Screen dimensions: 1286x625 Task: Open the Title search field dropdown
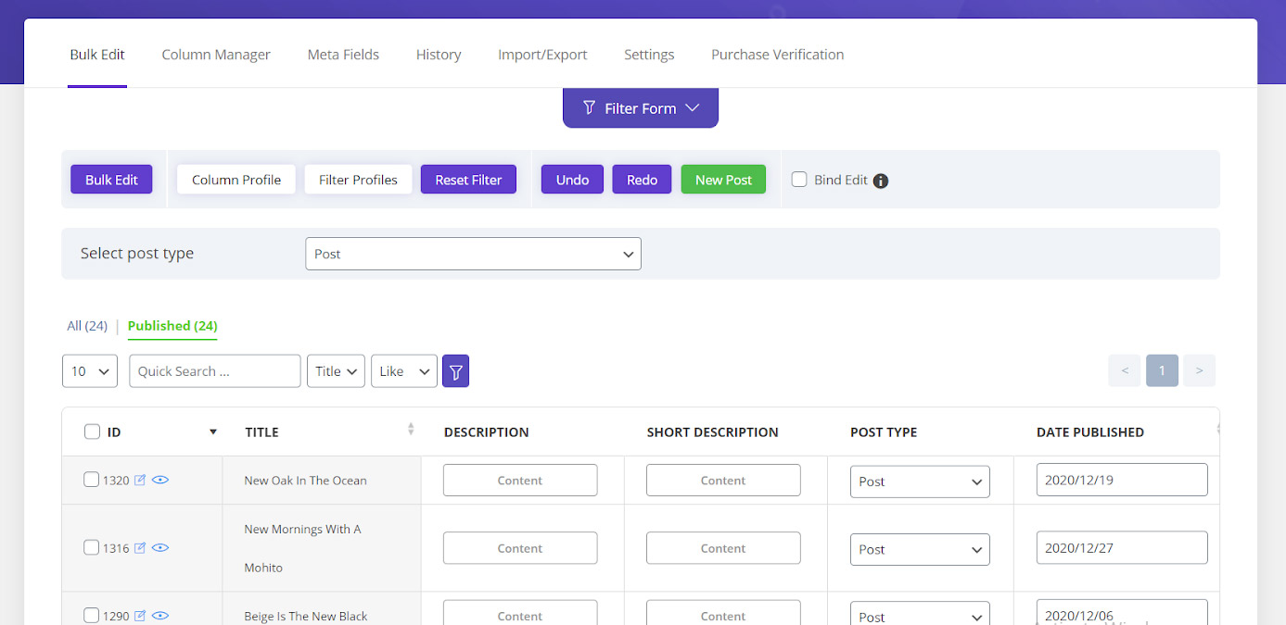point(336,371)
